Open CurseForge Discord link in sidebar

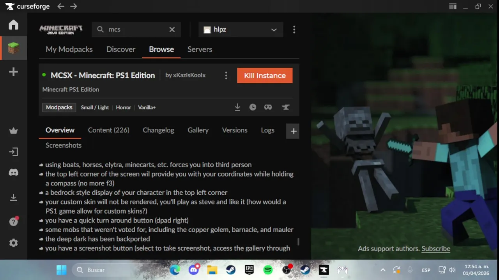tap(14, 173)
